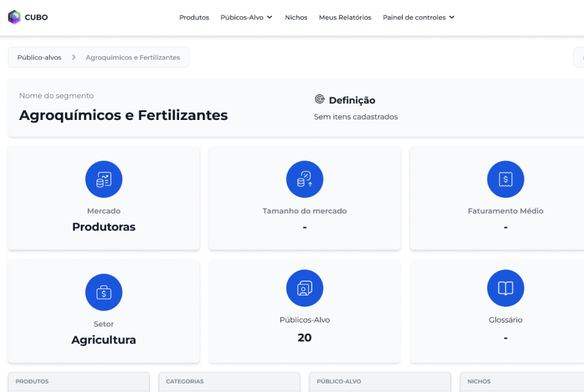Click the Agroquímicos e Fertilizantes breadcrumb
Viewport: 584px width, 392px height.
pyautogui.click(x=133, y=58)
